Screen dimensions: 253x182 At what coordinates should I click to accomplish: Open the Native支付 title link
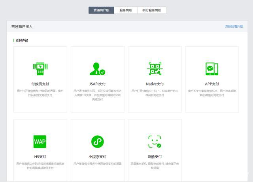point(155,84)
